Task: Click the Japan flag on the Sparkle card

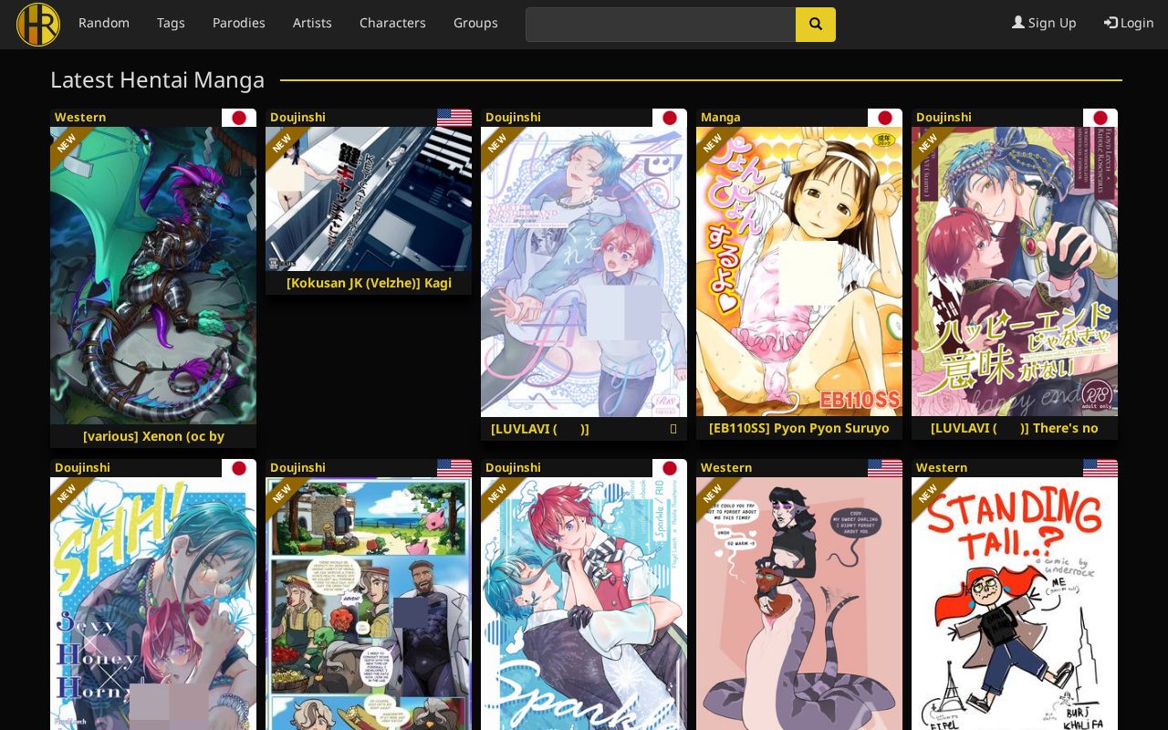Action: (x=670, y=468)
